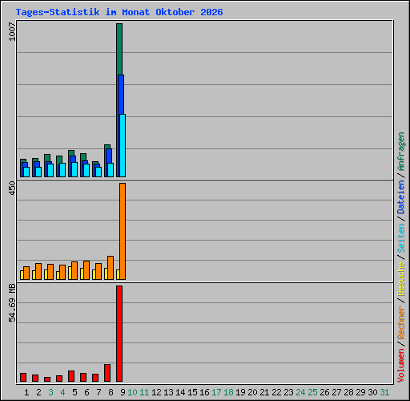Select the 'Volumen' legend label
This screenshot has width=410, height=401.
[x=401, y=366]
